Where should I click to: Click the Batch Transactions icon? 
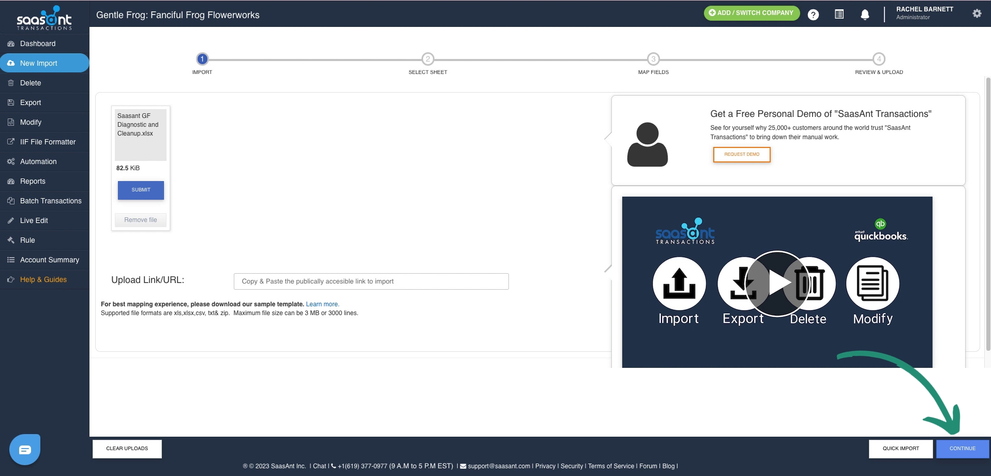(x=11, y=201)
